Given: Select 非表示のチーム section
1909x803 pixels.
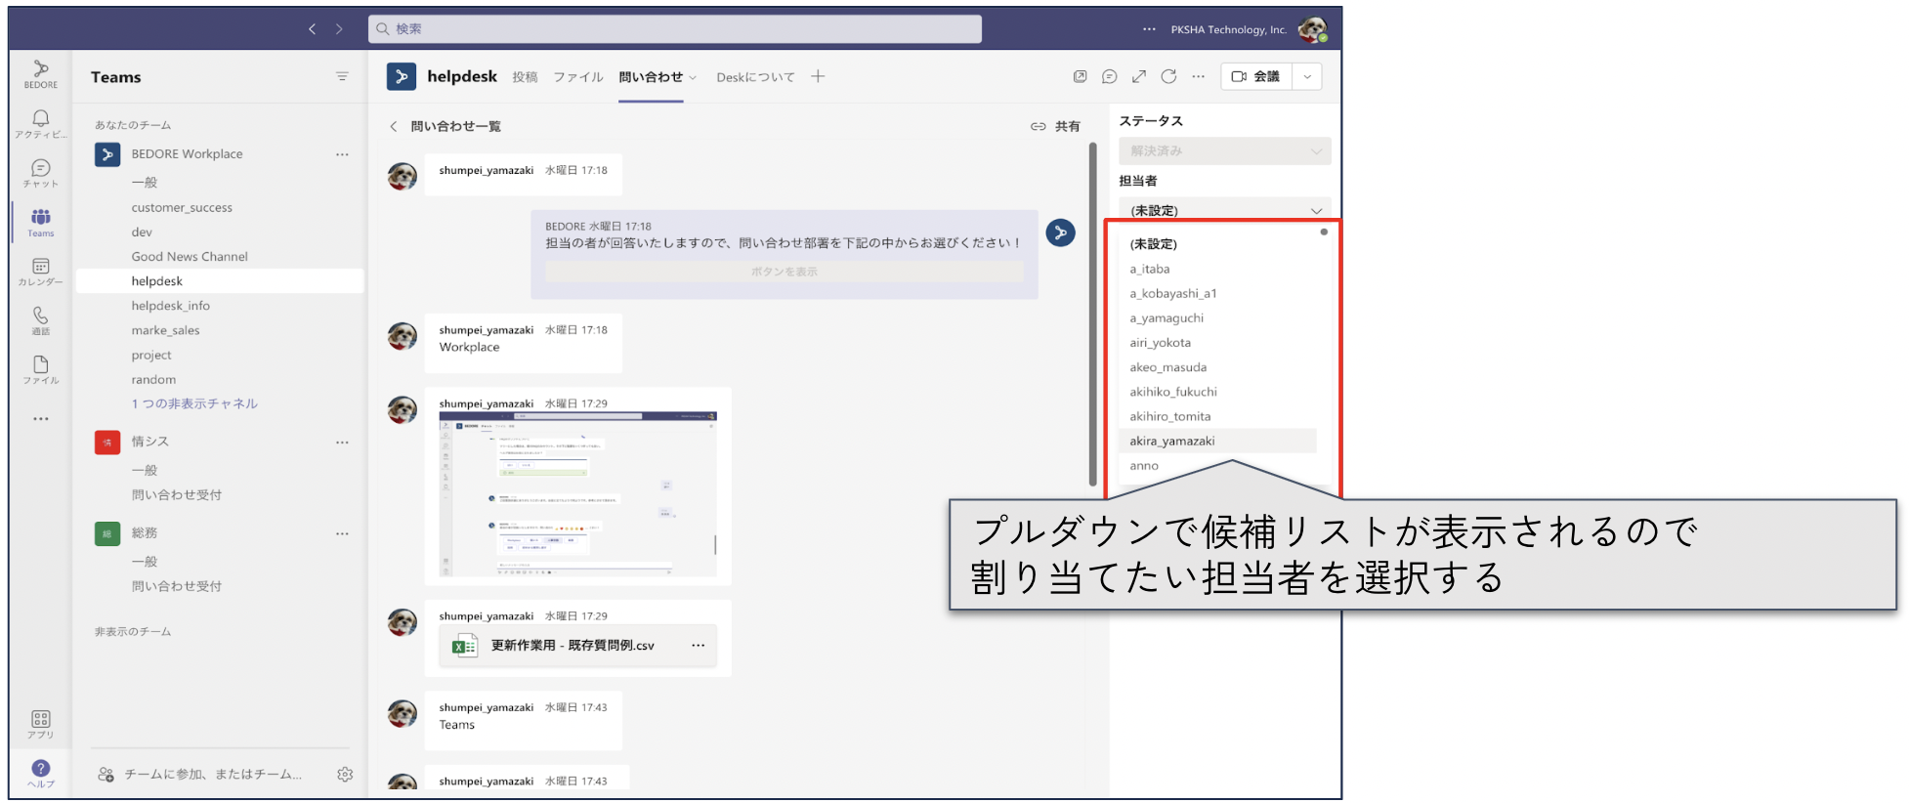Looking at the screenshot, I should [x=133, y=632].
